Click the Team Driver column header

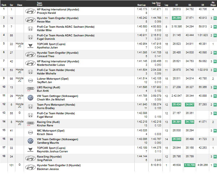pos(40,4)
